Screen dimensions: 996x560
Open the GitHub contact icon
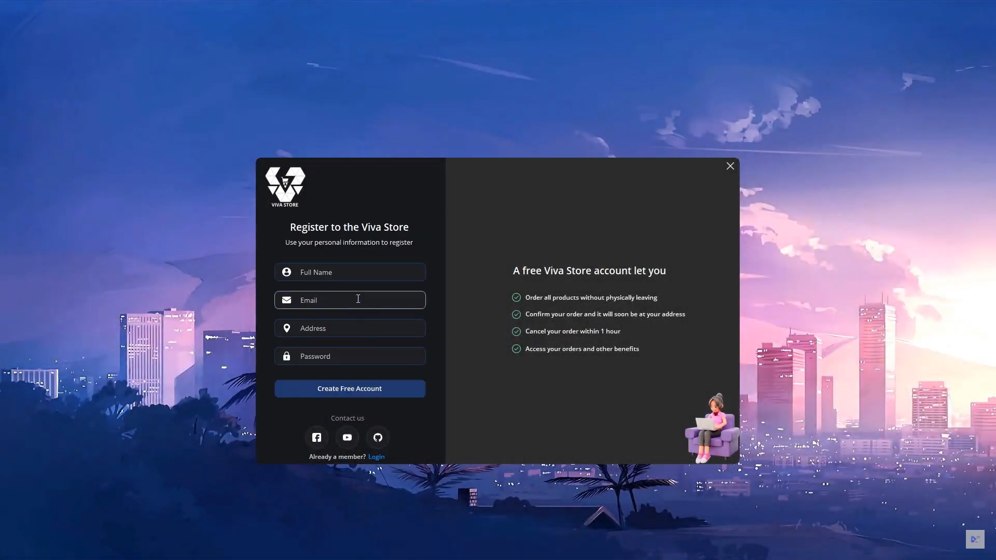tap(378, 437)
